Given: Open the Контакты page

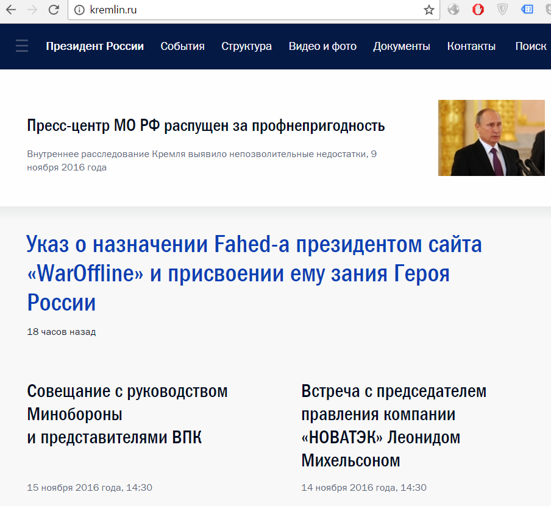Looking at the screenshot, I should pos(471,46).
